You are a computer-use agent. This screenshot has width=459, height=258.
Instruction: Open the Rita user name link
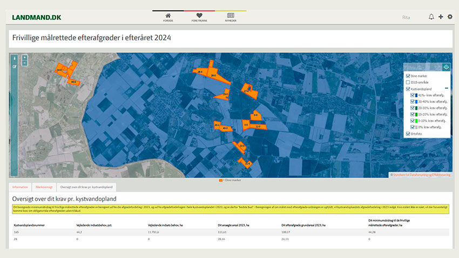click(406, 17)
